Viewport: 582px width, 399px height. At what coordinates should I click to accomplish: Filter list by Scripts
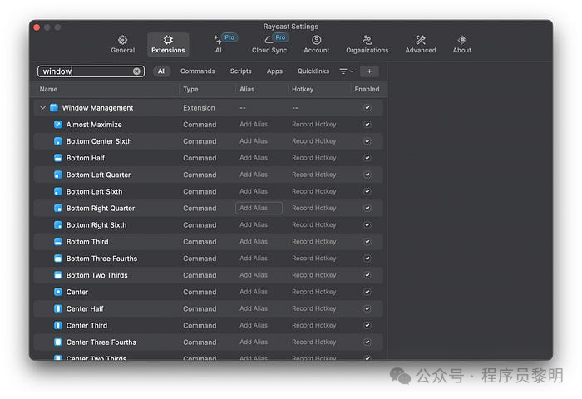pos(240,71)
